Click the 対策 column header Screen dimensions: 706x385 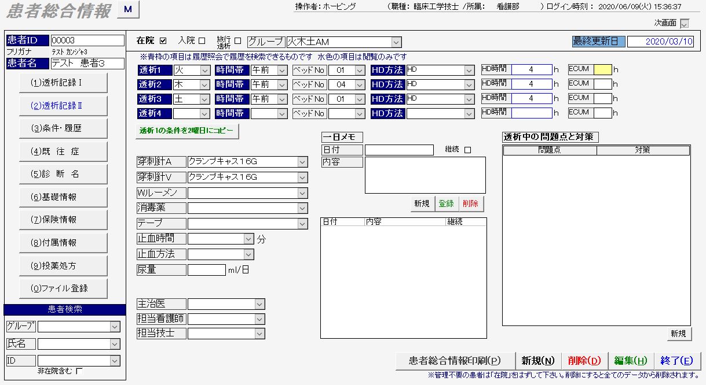click(x=643, y=150)
